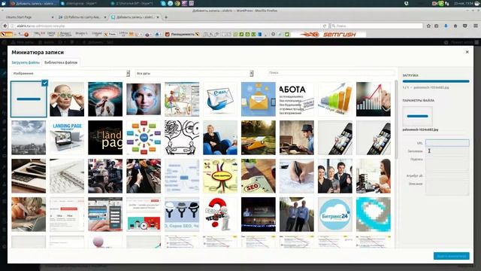This screenshot has height=271, width=481.
Task: Open the Firefox hamburger menu
Action: [476, 26]
